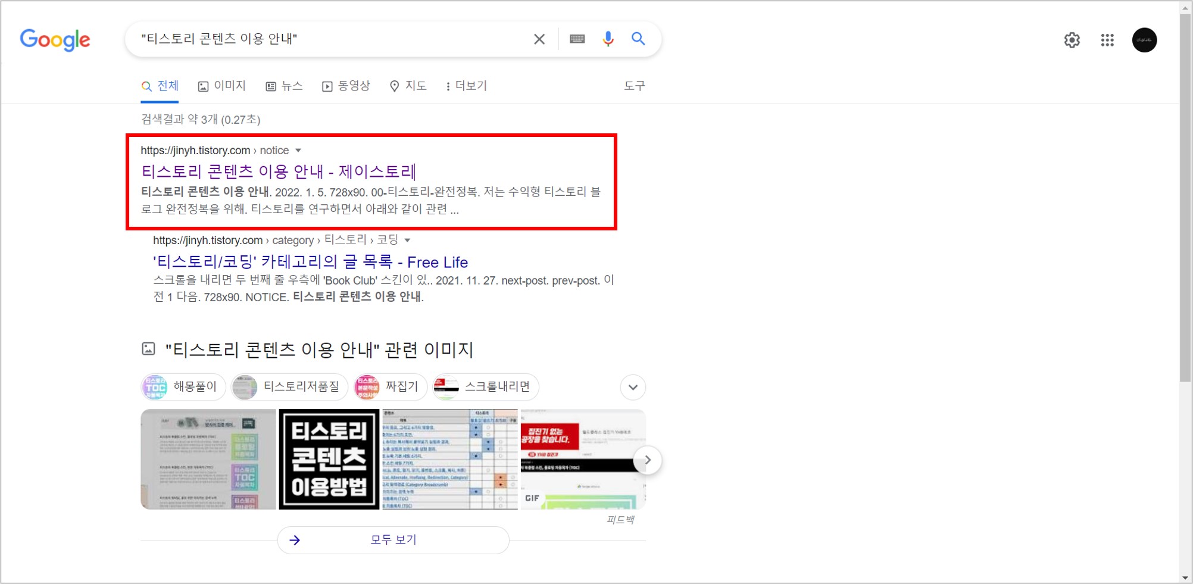The width and height of the screenshot is (1193, 584).
Task: Click the 관련 이미지 heading icon
Action: [x=148, y=349]
